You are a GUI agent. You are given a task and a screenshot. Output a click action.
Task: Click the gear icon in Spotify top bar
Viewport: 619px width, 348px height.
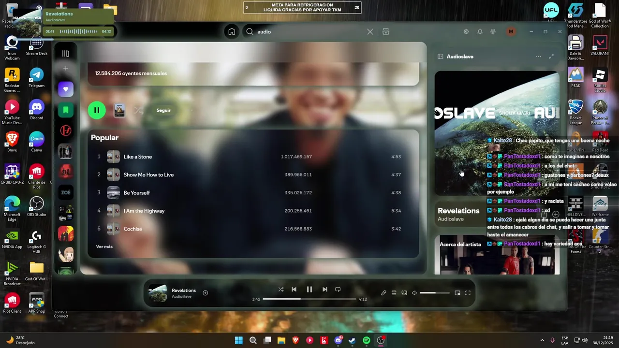pyautogui.click(x=466, y=32)
